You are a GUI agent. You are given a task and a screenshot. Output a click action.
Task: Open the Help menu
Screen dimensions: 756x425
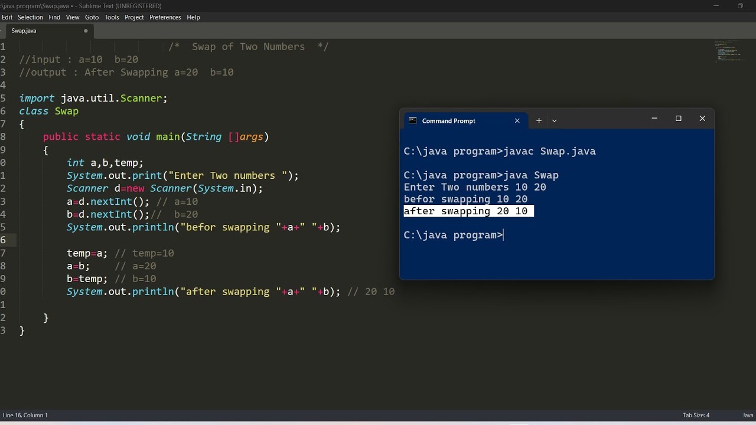point(193,17)
